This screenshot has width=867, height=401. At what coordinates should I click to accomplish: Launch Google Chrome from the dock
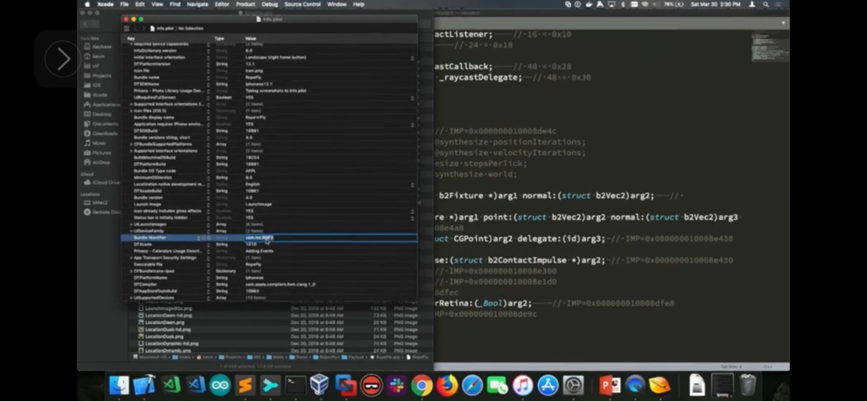click(x=422, y=385)
